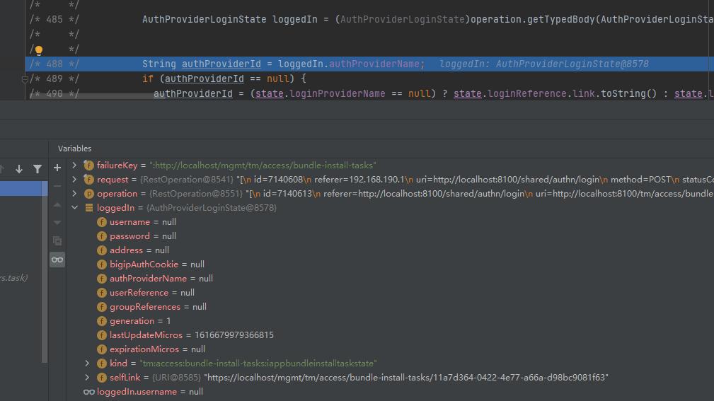Click the password field icon
This screenshot has width=714, height=401.
[x=101, y=236]
